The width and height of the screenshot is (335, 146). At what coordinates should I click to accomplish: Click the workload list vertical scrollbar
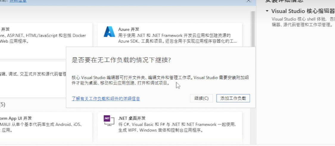(253, 29)
